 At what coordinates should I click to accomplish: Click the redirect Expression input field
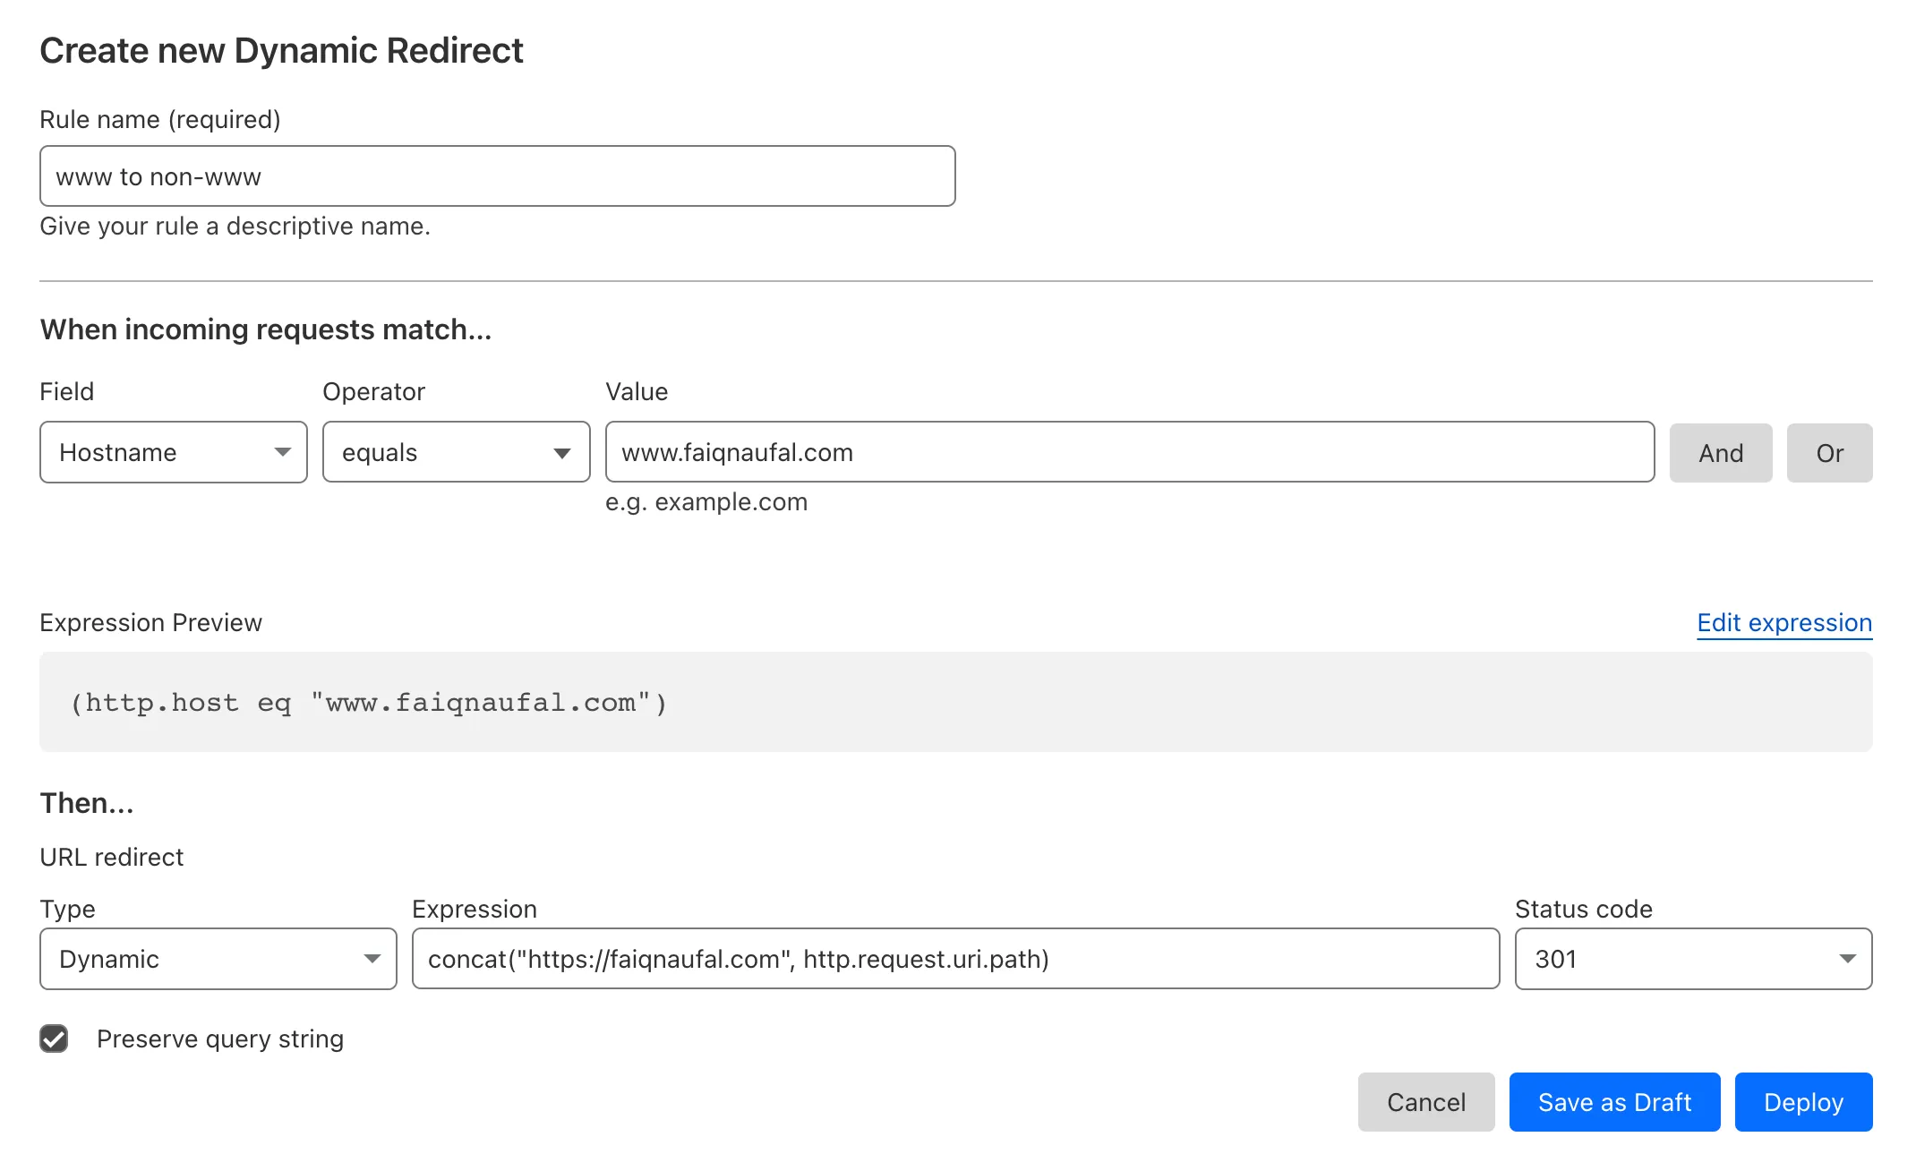coord(956,959)
